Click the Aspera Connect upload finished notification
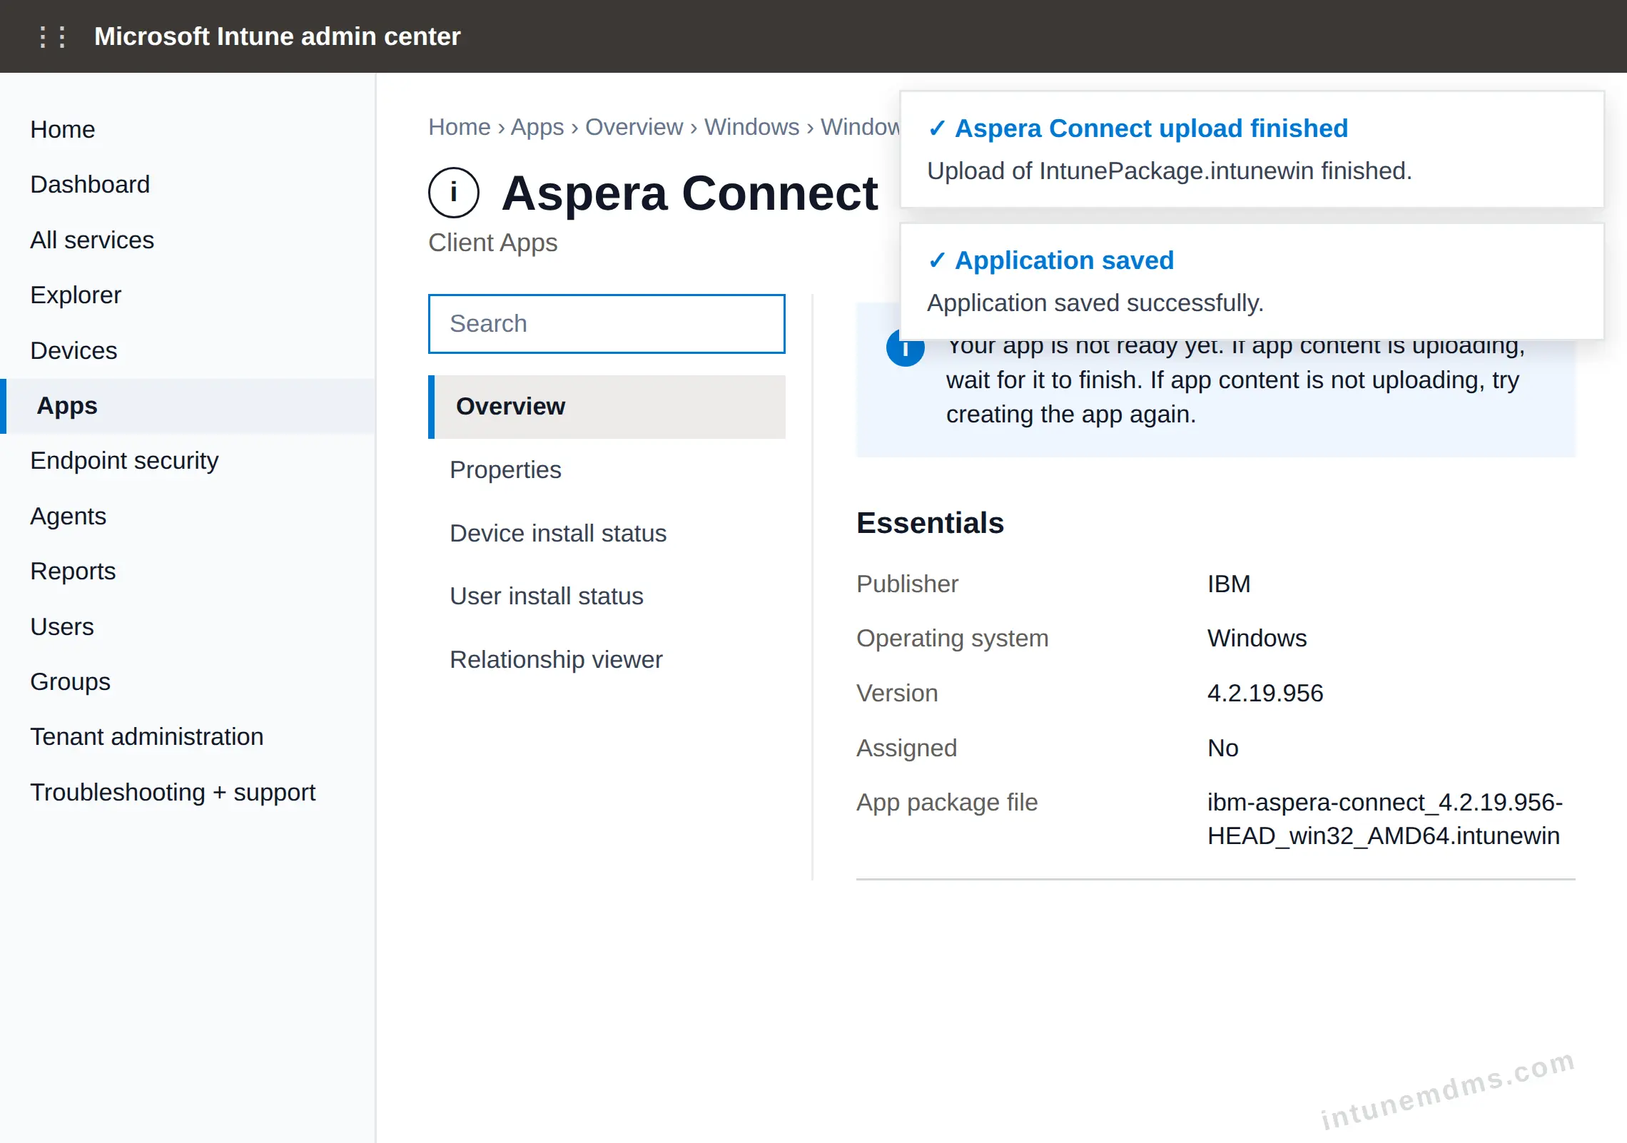 [1252, 149]
